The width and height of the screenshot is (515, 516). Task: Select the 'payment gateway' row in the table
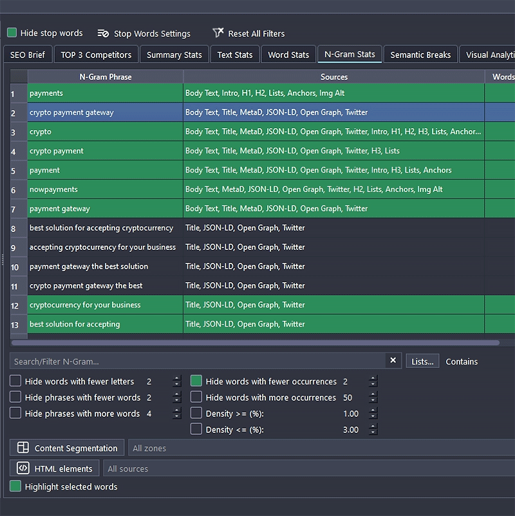pos(105,209)
